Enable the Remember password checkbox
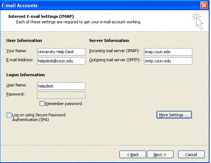Image resolution: width=211 pixels, height=163 pixels. tap(42, 104)
